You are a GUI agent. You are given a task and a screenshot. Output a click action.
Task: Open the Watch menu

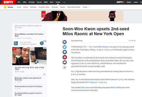coord(129,2)
